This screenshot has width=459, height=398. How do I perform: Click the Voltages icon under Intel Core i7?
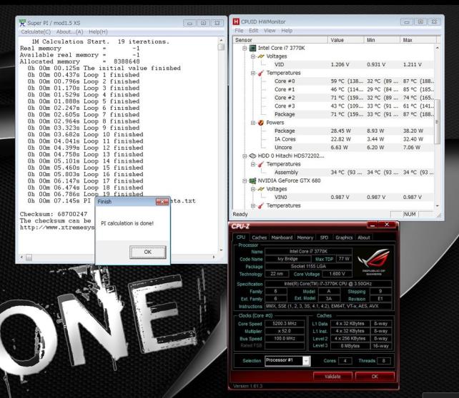click(261, 56)
